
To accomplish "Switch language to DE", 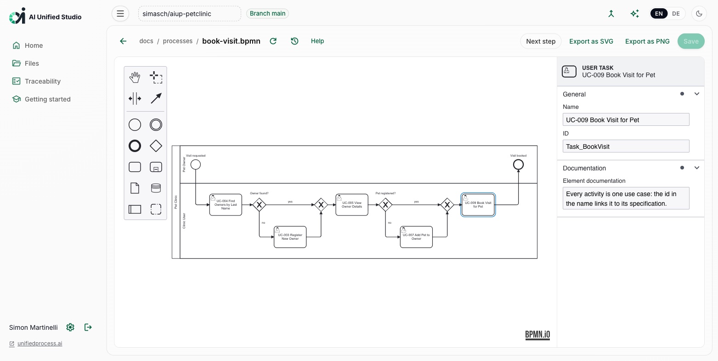I will [676, 14].
